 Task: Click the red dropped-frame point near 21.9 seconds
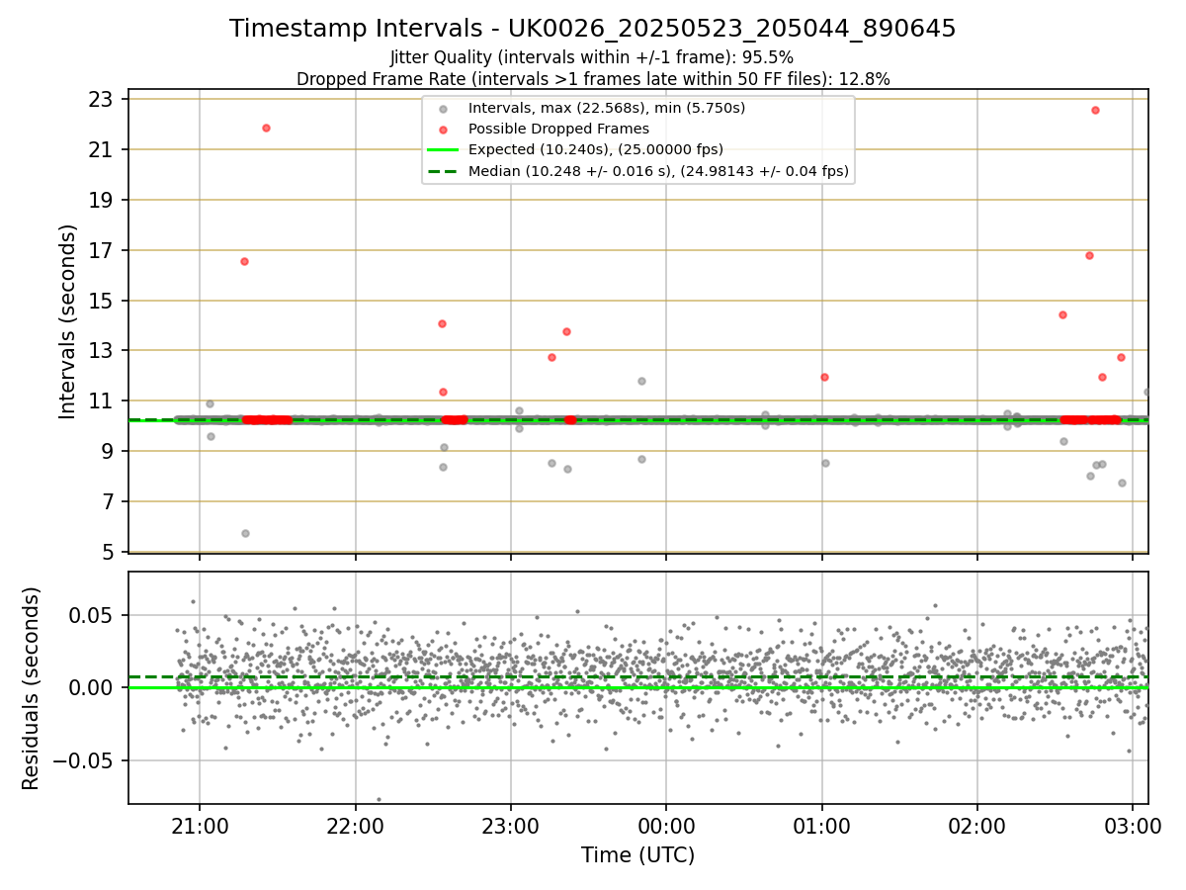pyautogui.click(x=266, y=128)
